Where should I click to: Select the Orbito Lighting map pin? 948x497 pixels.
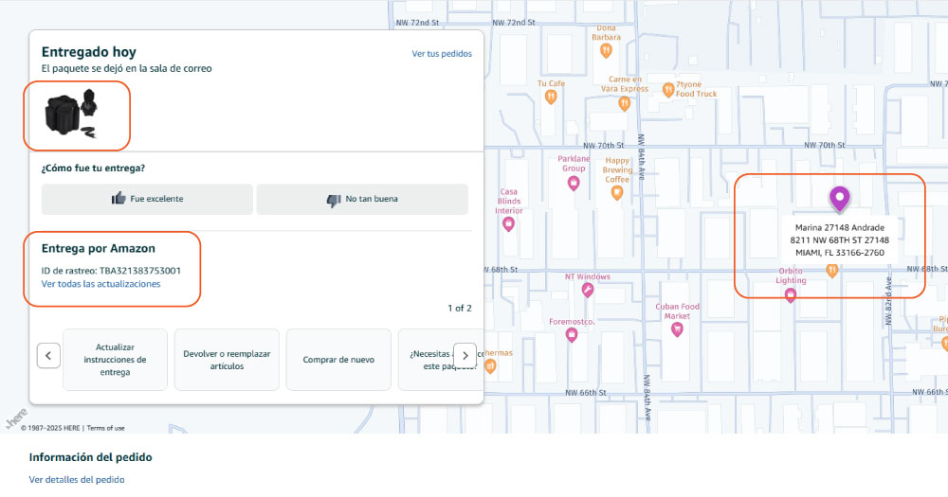(791, 294)
